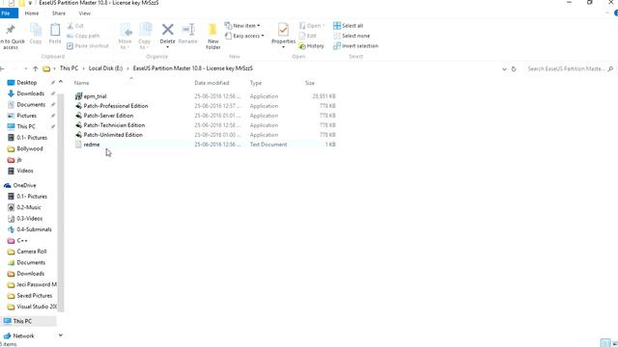618x347 pixels.
Task: Select This PC at sidebar bottom
Action: pos(22,321)
